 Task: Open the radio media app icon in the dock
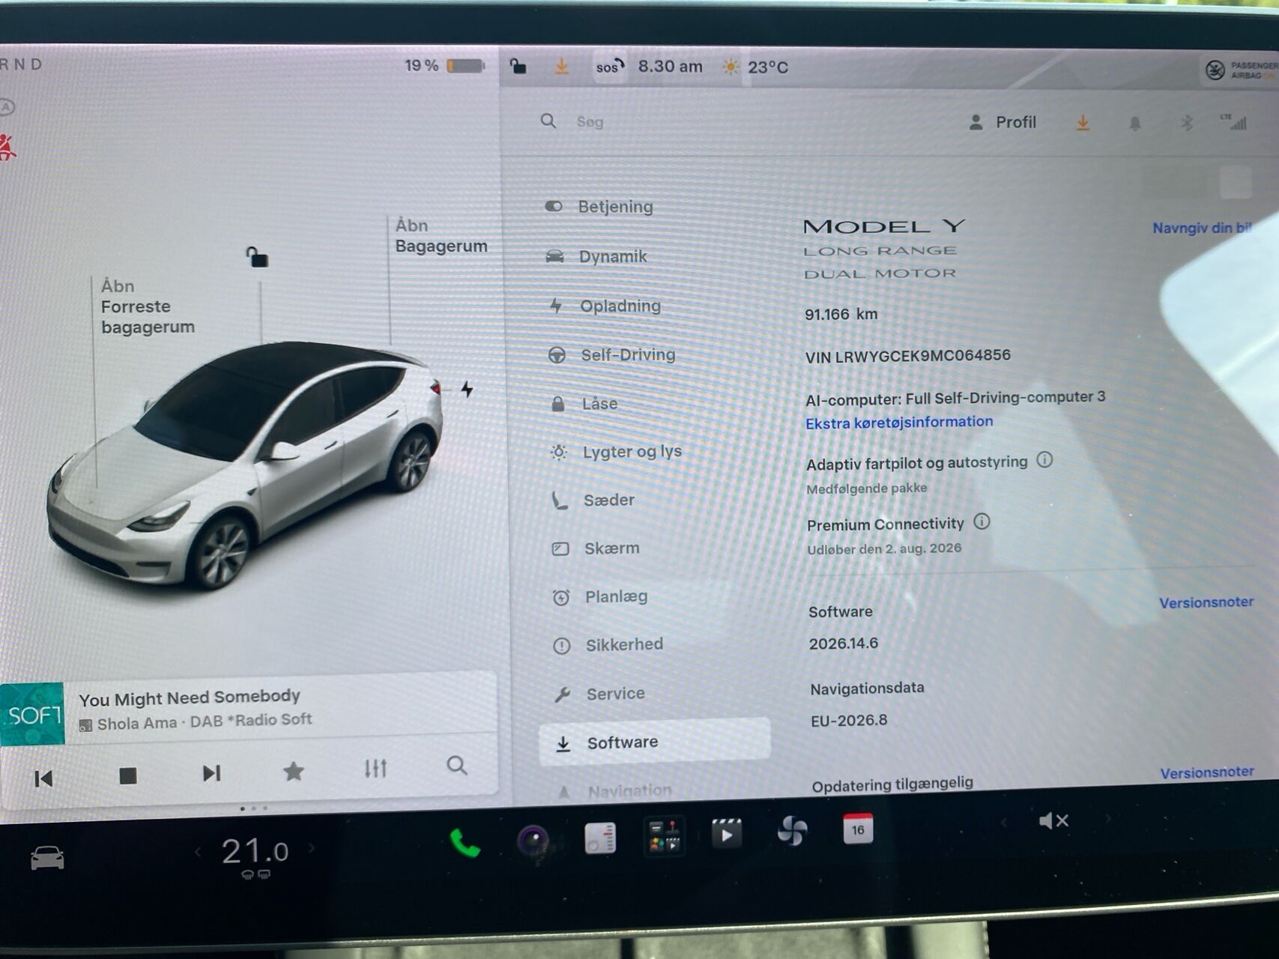600,838
